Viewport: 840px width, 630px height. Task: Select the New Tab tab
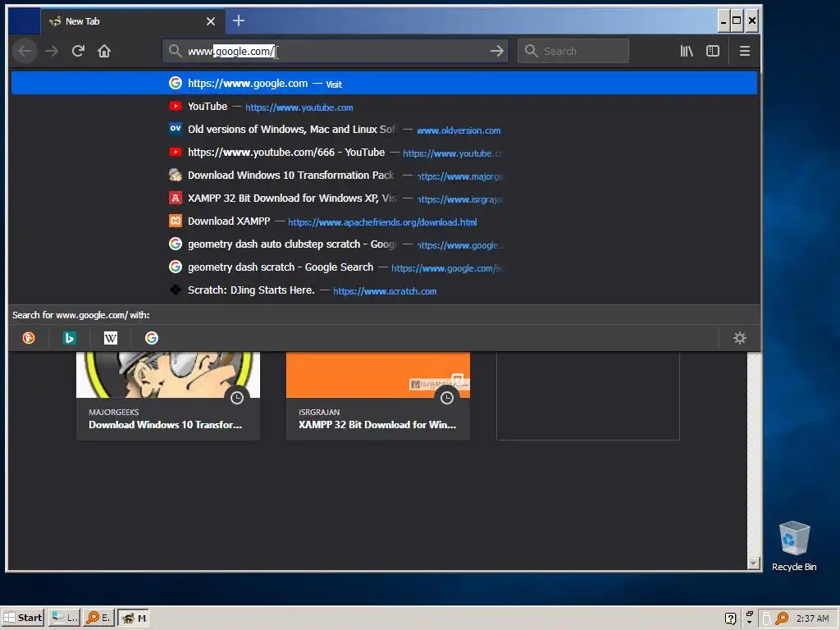(132, 21)
